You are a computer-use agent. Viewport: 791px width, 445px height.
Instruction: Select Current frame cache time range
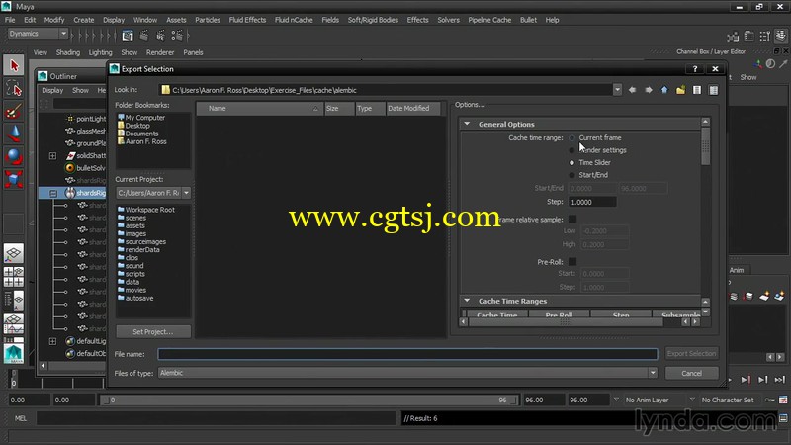(x=571, y=137)
